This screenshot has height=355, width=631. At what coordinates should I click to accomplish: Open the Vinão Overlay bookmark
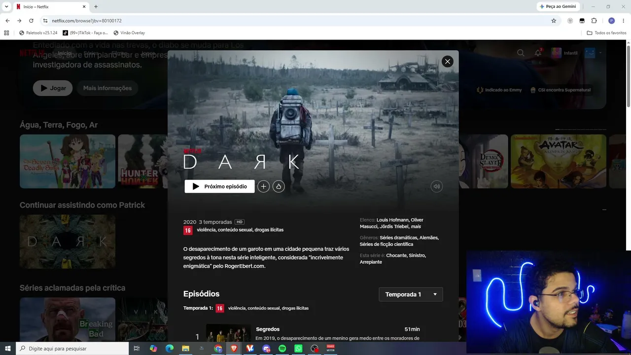129,33
